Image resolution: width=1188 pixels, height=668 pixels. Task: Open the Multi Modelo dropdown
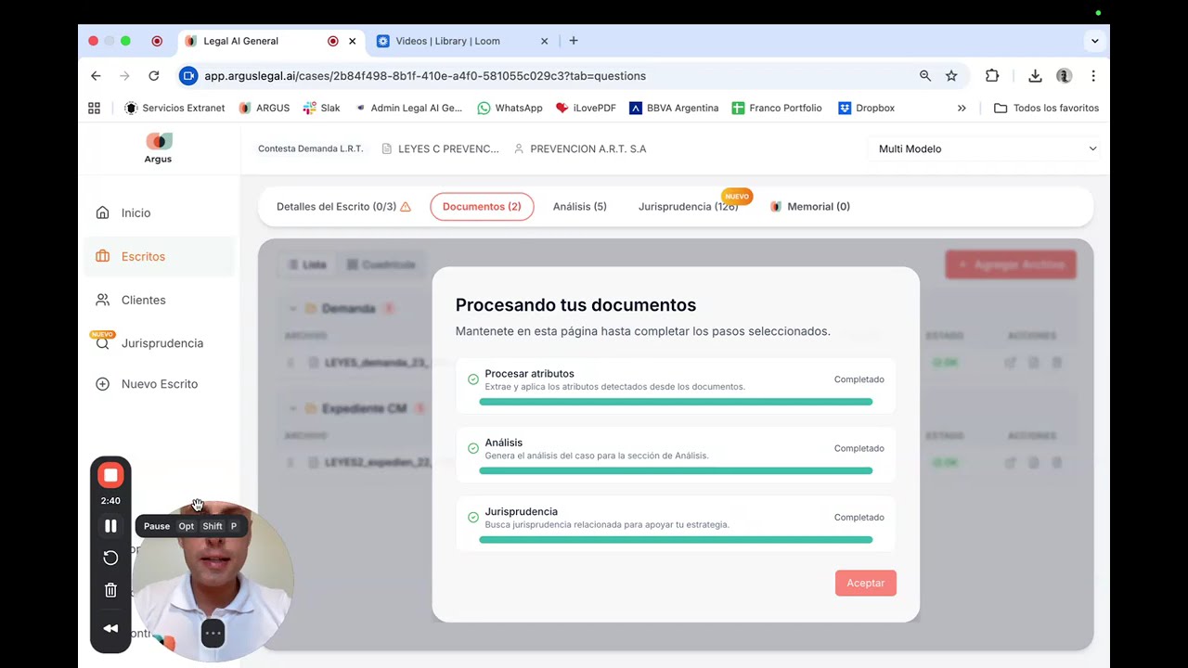point(987,148)
